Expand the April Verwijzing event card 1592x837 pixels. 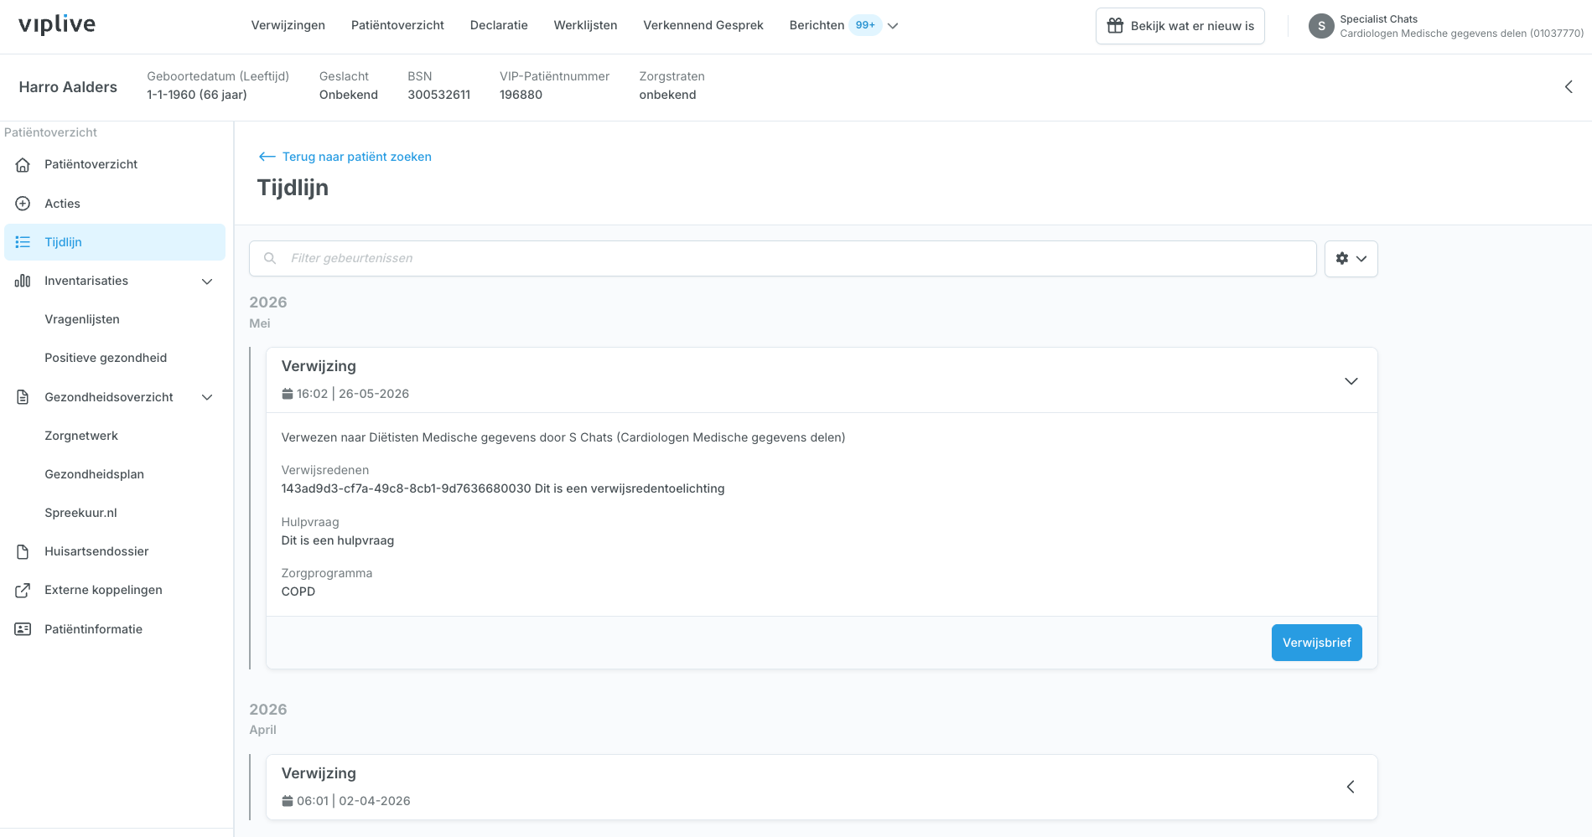pyautogui.click(x=1351, y=787)
